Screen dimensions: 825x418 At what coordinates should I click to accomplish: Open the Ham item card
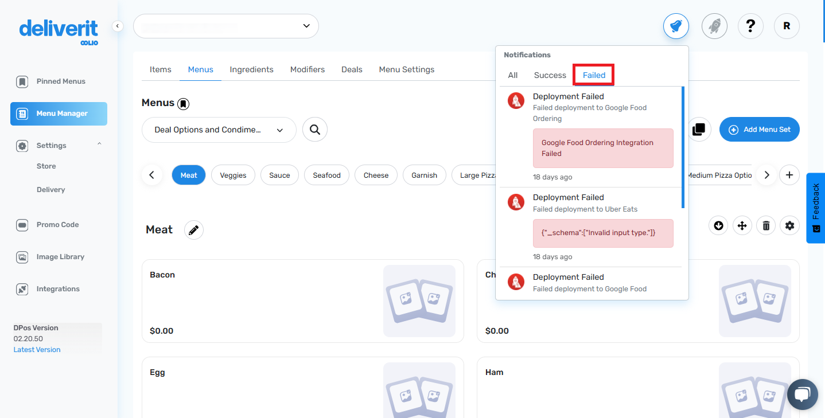click(638, 388)
